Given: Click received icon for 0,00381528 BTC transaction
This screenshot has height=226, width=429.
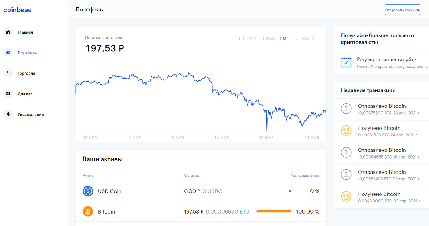Looking at the screenshot, I should coord(346,131).
